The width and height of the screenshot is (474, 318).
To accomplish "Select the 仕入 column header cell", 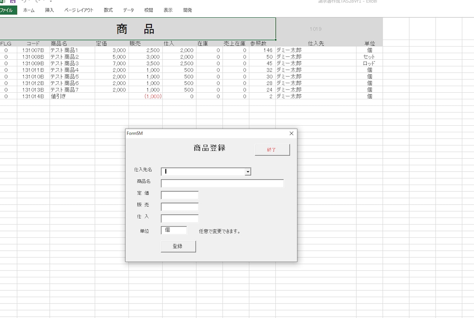I will click(179, 43).
